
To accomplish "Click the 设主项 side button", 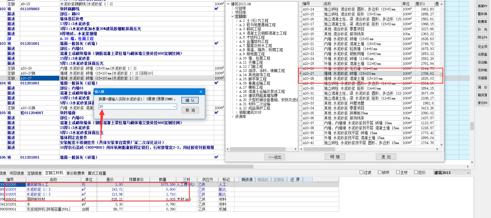I will pyautogui.click(x=482, y=47).
